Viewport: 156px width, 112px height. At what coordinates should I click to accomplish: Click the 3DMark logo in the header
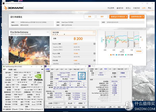(14, 8)
